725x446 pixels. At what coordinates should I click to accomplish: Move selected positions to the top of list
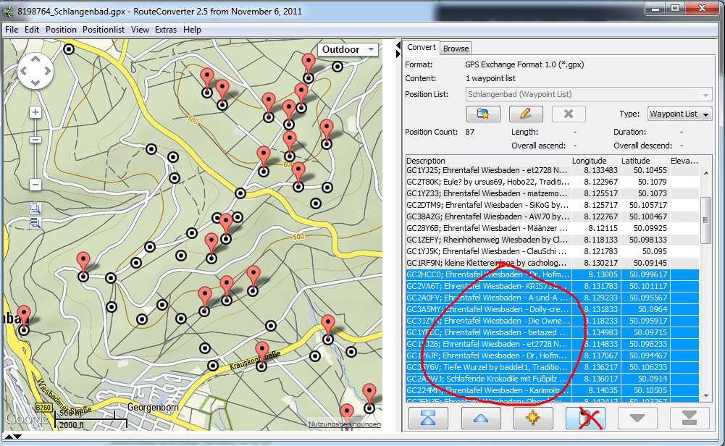[428, 418]
